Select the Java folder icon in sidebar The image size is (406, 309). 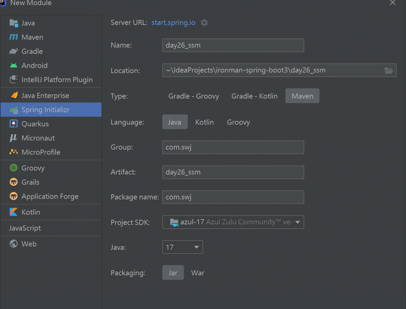[14, 23]
